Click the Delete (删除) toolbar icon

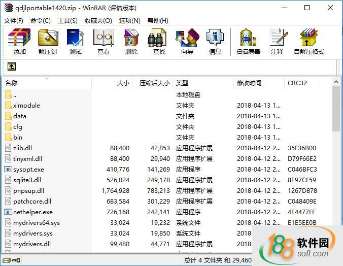click(x=131, y=41)
